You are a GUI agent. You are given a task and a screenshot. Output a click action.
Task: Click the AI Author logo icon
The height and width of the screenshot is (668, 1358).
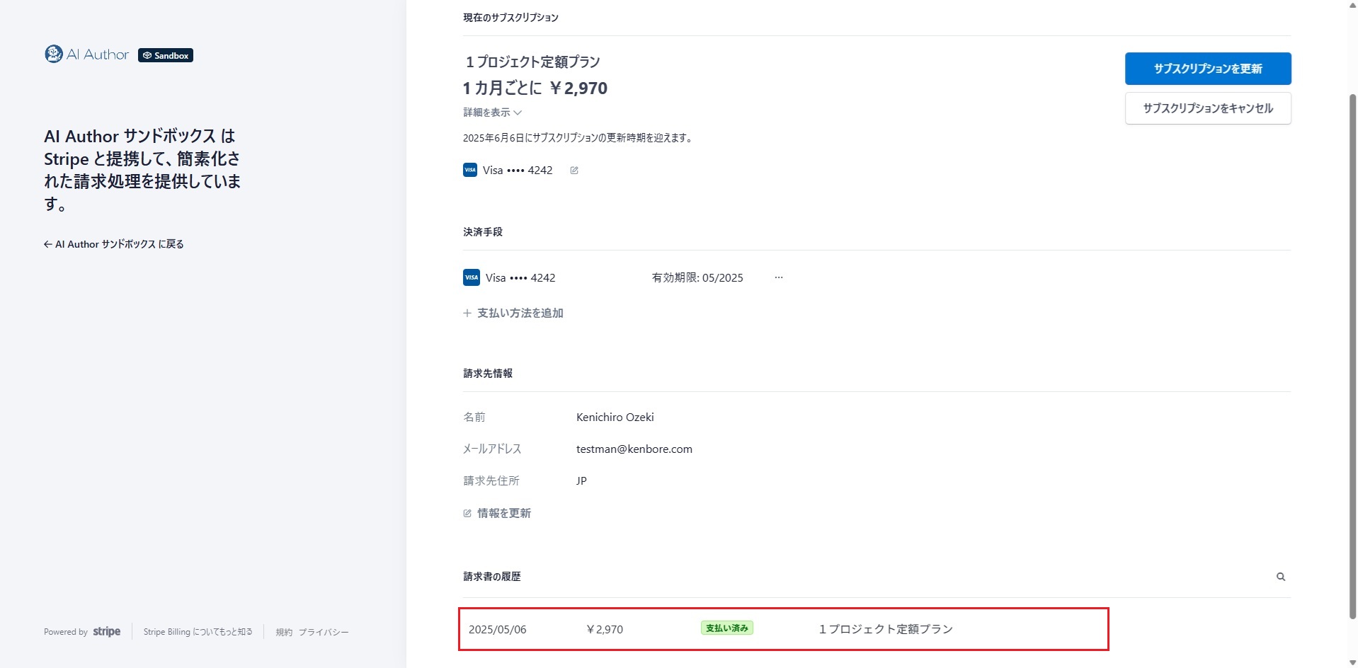tap(54, 54)
